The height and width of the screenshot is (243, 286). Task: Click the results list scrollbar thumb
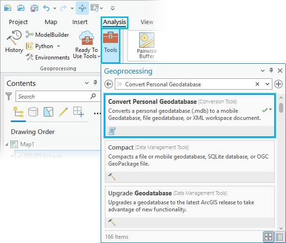[x=281, y=108]
